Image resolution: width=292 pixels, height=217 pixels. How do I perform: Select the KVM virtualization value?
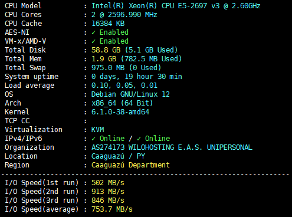point(97,130)
